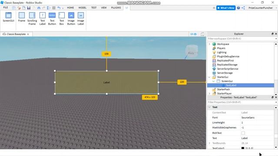
Task: Select the Classic Baseplate document tab
Action: click(x=16, y=34)
